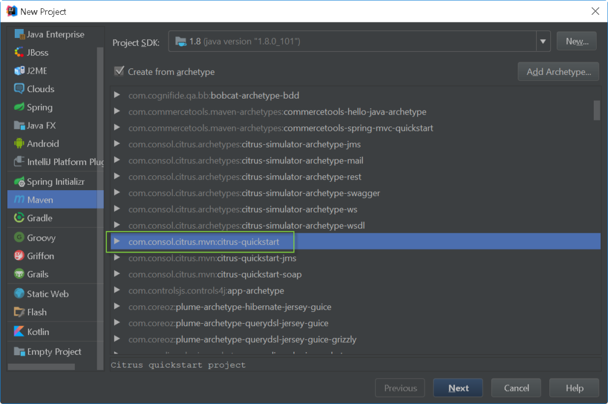
Task: Select plume-archetype-querydsl-jersey-guice row
Action: 355,323
